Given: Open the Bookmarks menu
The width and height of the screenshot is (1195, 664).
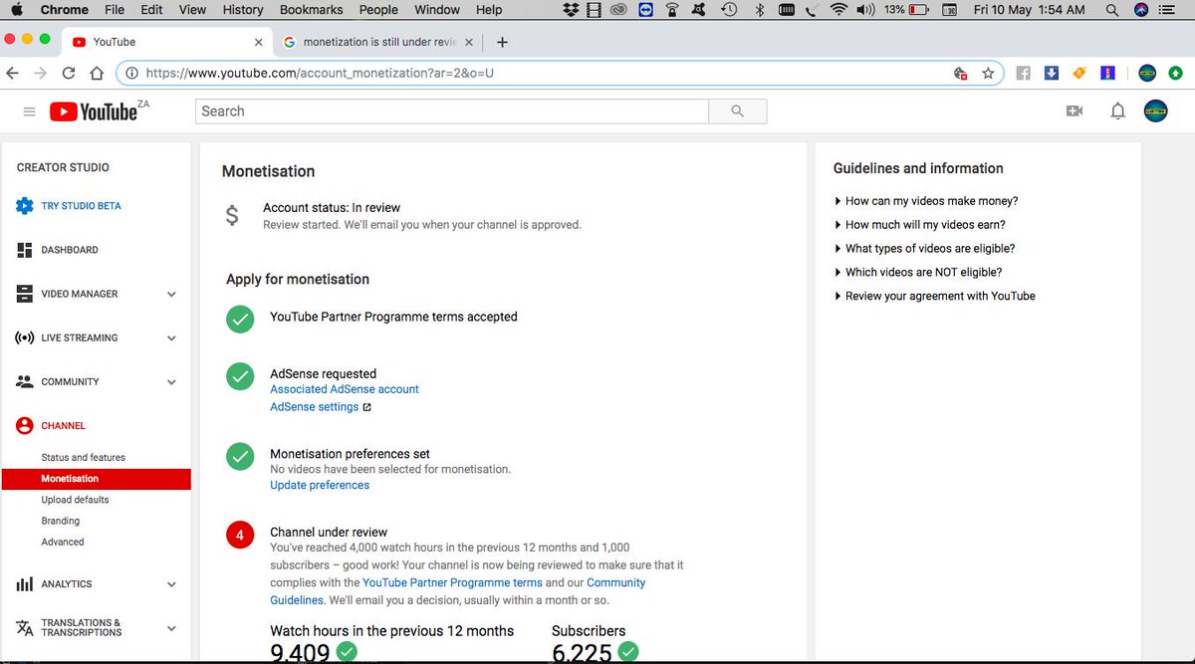Looking at the screenshot, I should click(x=311, y=10).
